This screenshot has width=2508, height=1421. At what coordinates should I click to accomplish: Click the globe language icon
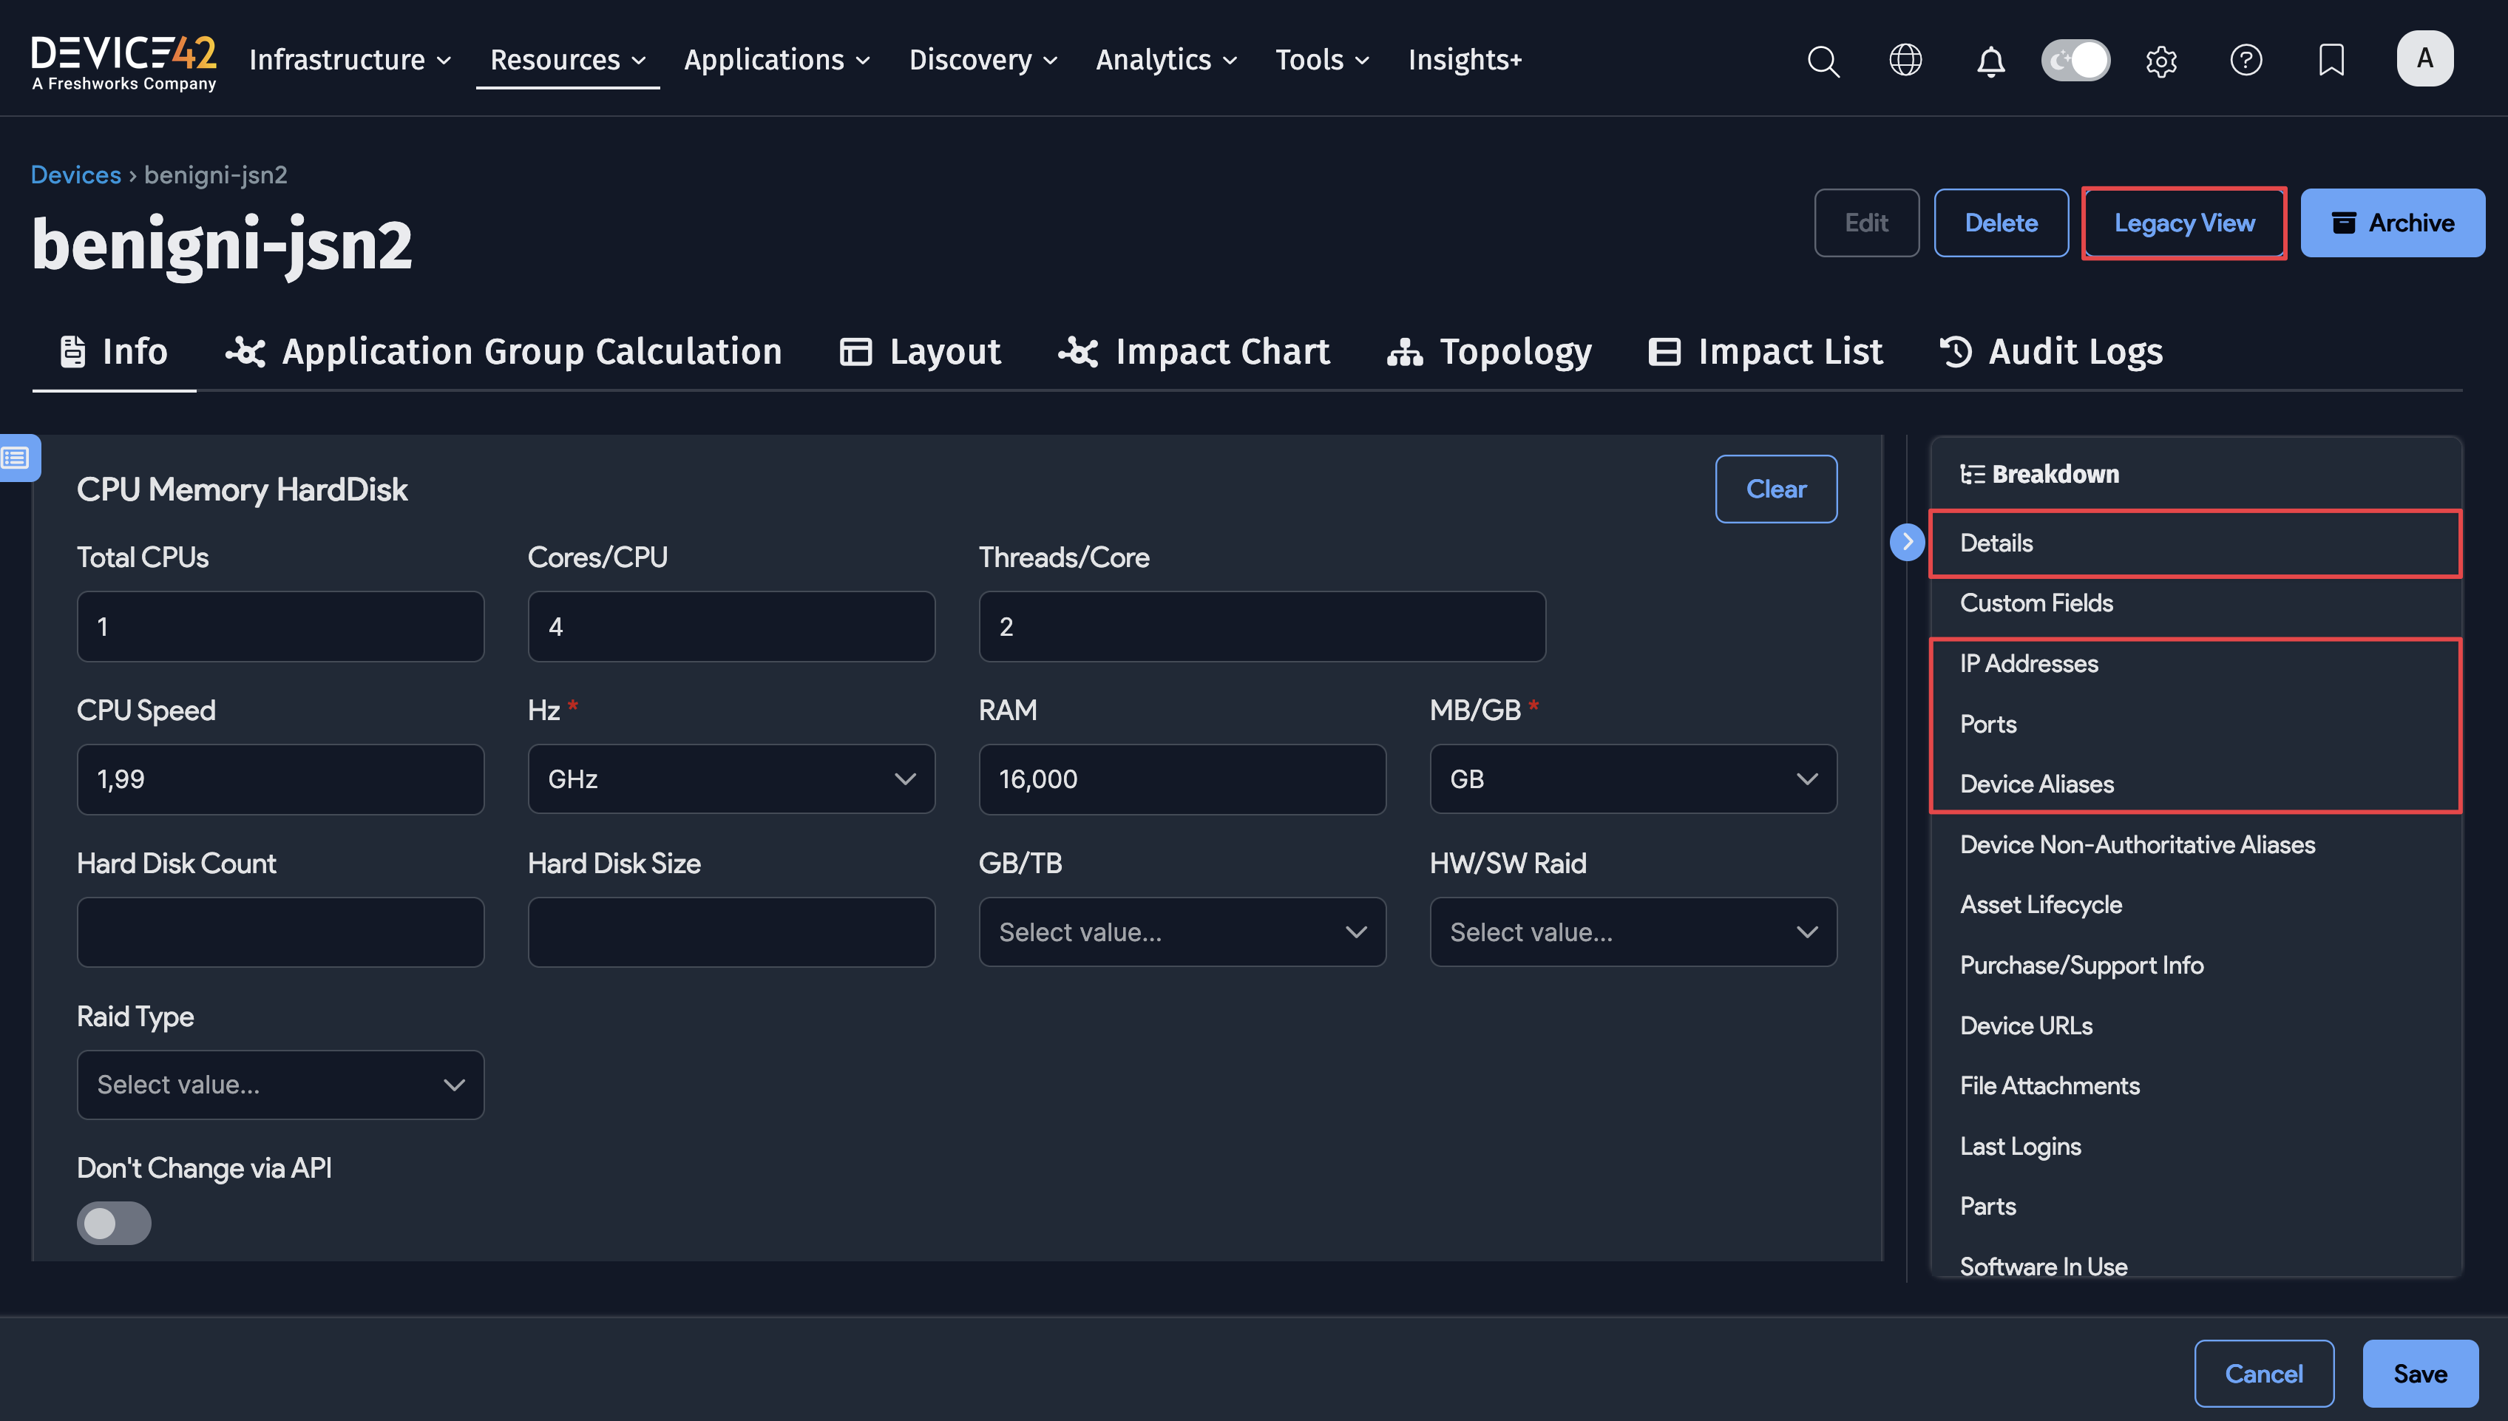click(1905, 61)
